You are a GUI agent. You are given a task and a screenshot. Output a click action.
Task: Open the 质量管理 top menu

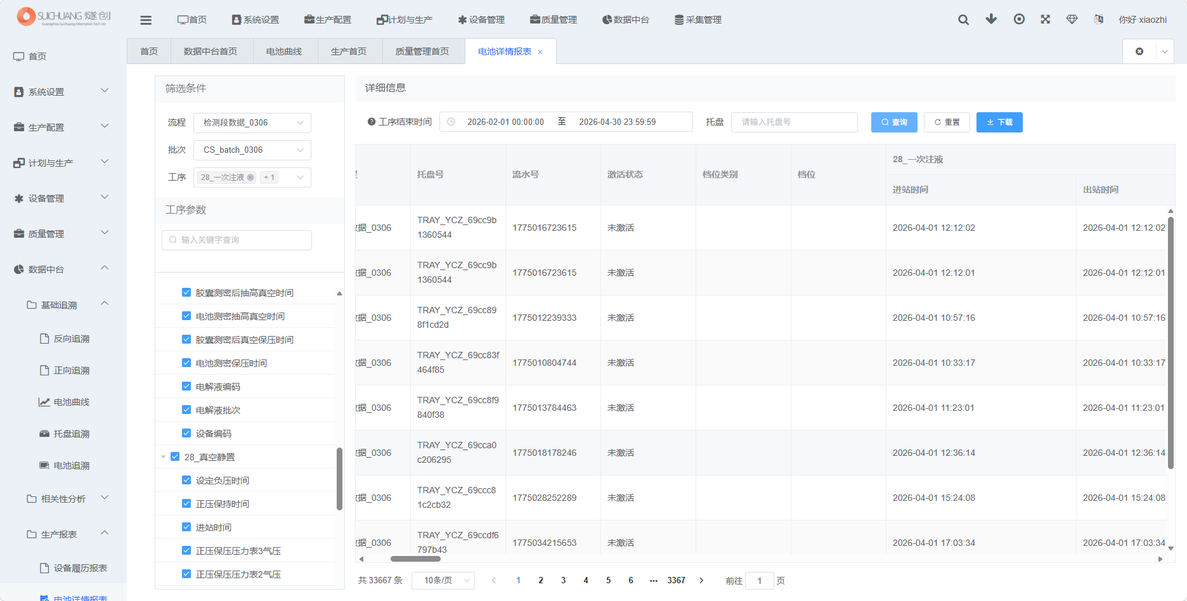(554, 20)
